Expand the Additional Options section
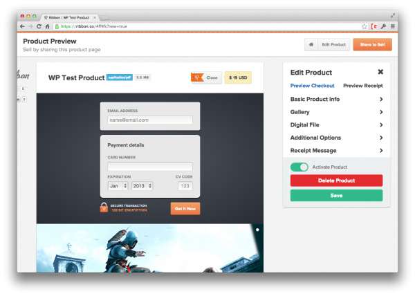 point(336,138)
